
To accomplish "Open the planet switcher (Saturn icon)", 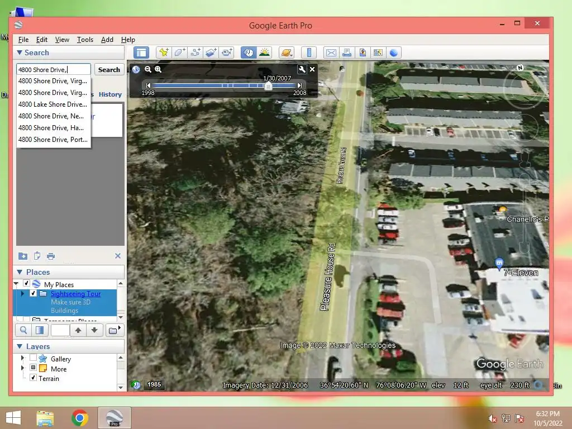I will (287, 53).
